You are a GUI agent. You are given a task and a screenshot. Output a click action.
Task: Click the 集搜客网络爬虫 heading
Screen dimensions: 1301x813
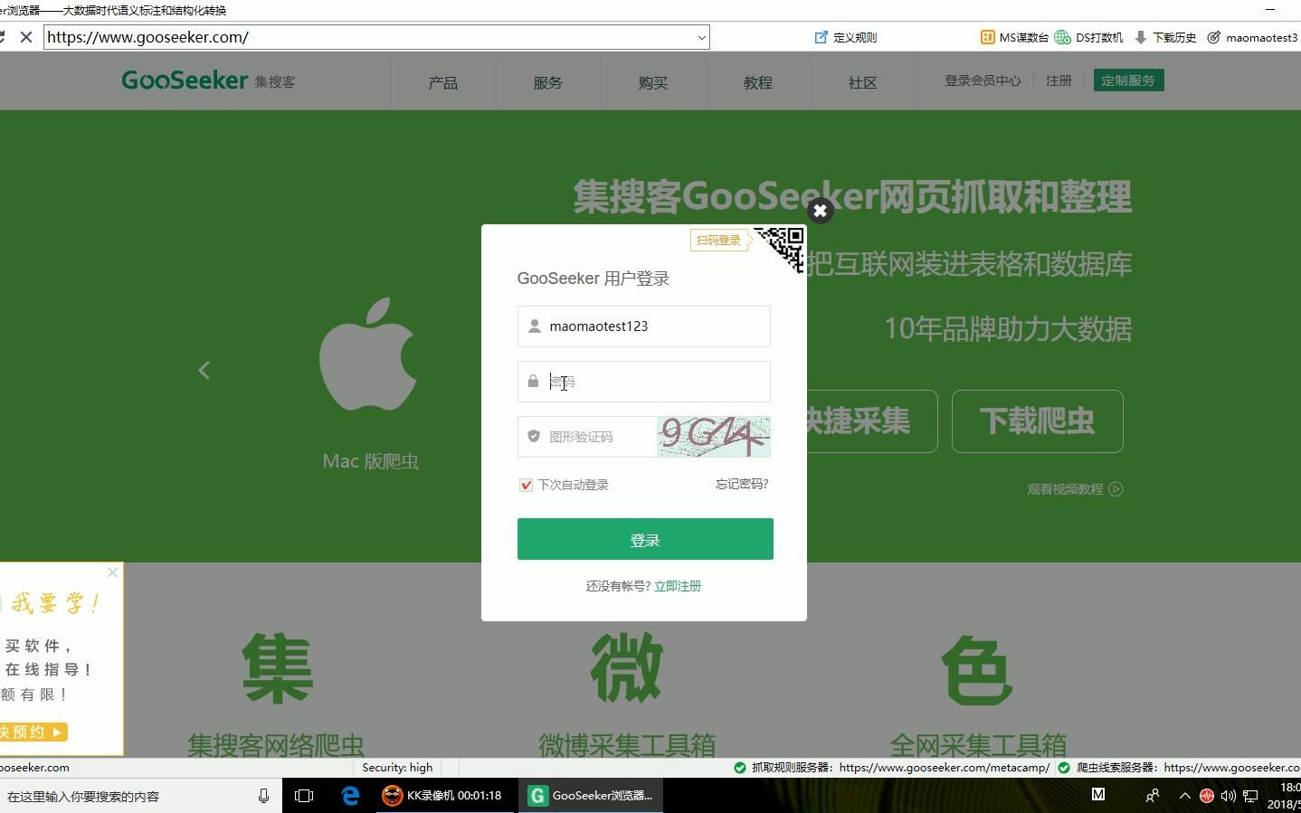tap(276, 745)
